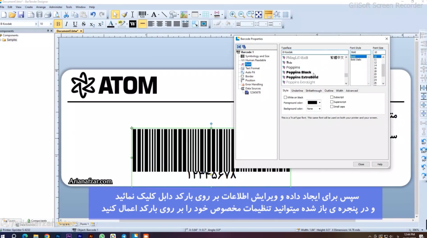Open Background color None dropdown
The height and width of the screenshot is (238, 427).
314,109
